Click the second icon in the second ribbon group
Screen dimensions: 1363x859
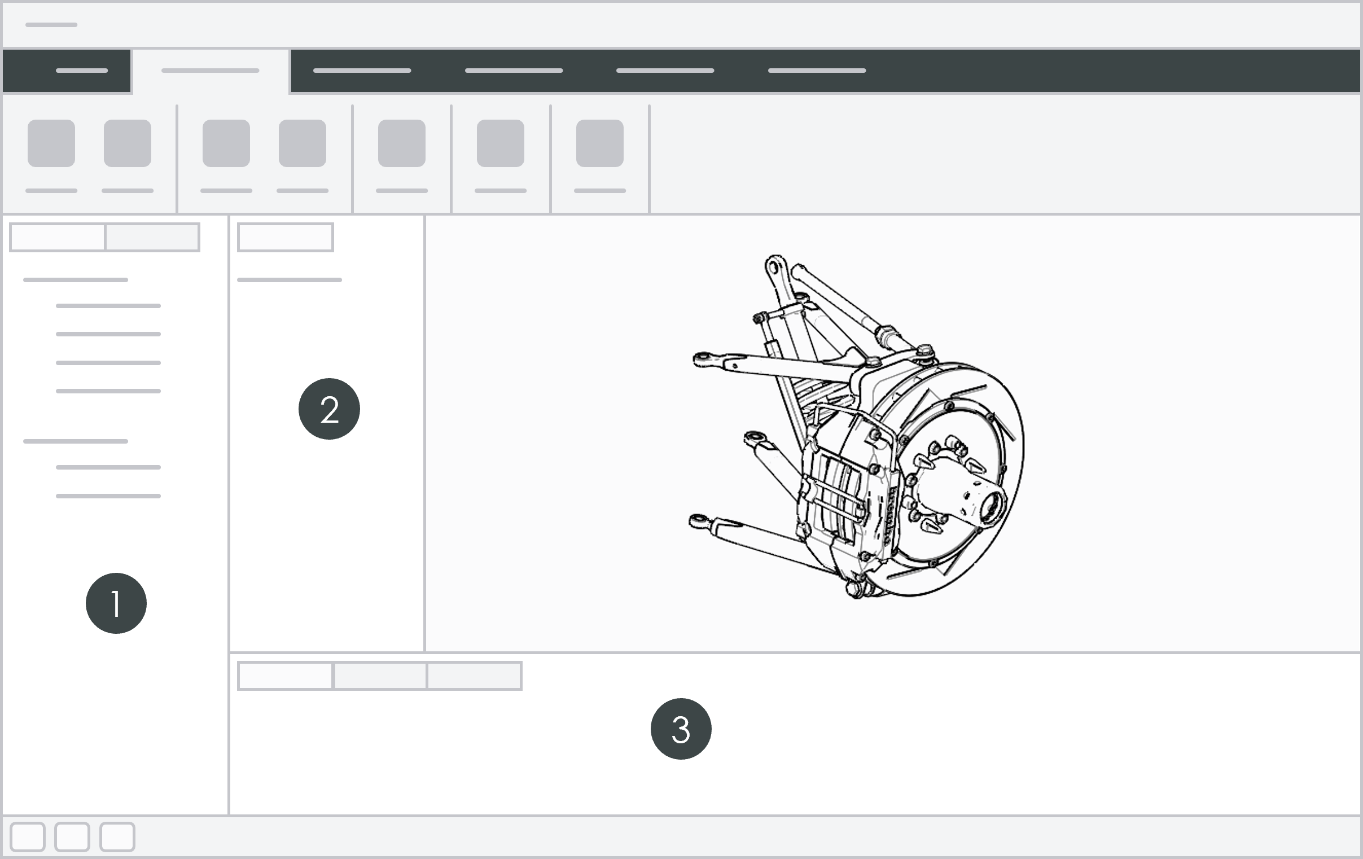(x=303, y=143)
